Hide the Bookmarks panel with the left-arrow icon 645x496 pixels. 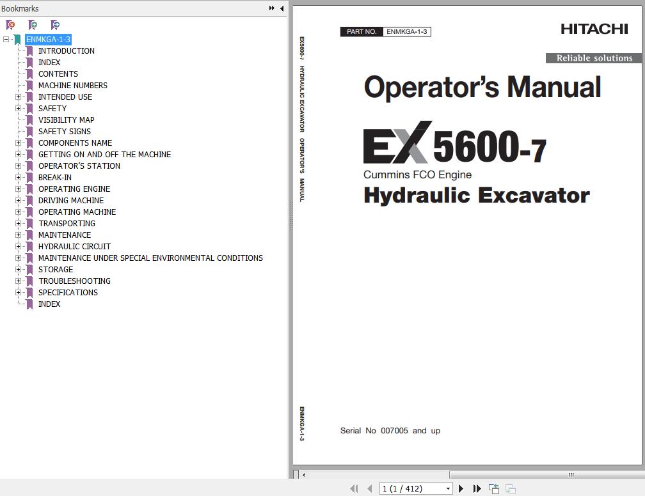(282, 8)
